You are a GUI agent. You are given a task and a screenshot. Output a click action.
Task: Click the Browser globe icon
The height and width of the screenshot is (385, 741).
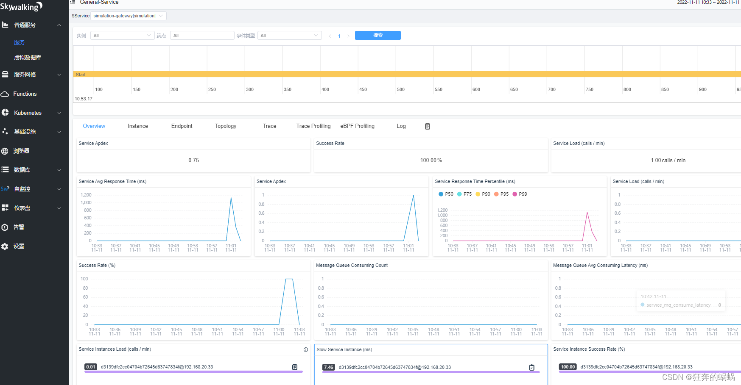click(x=5, y=151)
